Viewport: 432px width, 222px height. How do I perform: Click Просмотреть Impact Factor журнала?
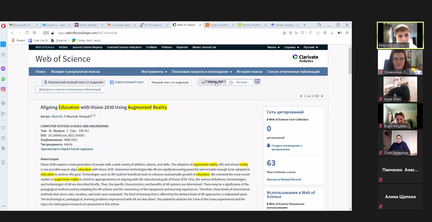click(x=67, y=149)
